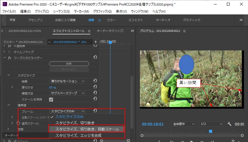Screen dimensions: 248x142
Task: Open the ファイル(F) menu
Action: click(x=9, y=11)
